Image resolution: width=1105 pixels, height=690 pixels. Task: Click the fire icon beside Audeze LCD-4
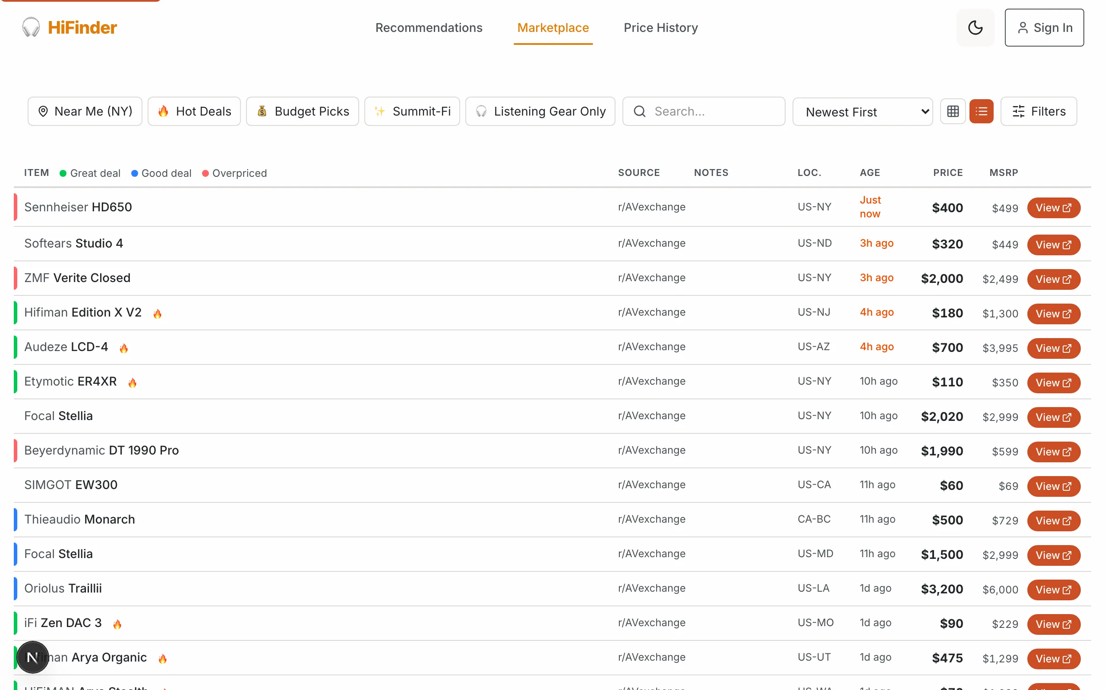(124, 348)
